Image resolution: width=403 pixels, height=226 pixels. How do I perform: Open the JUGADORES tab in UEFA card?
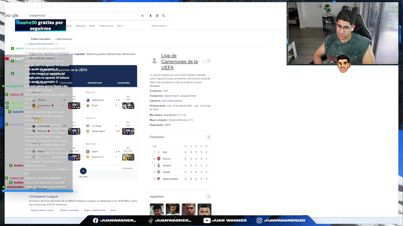(x=123, y=83)
